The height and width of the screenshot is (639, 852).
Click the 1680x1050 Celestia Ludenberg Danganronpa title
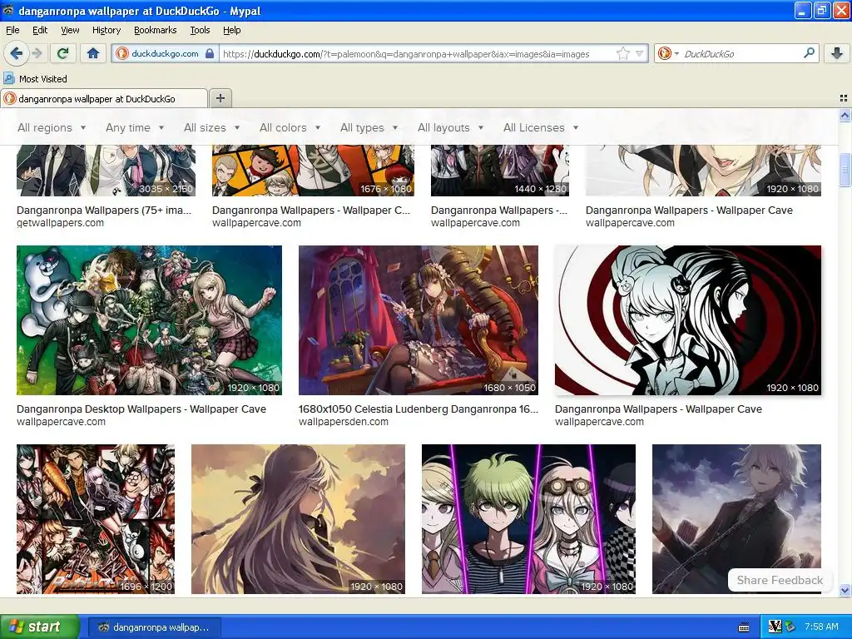click(x=419, y=409)
